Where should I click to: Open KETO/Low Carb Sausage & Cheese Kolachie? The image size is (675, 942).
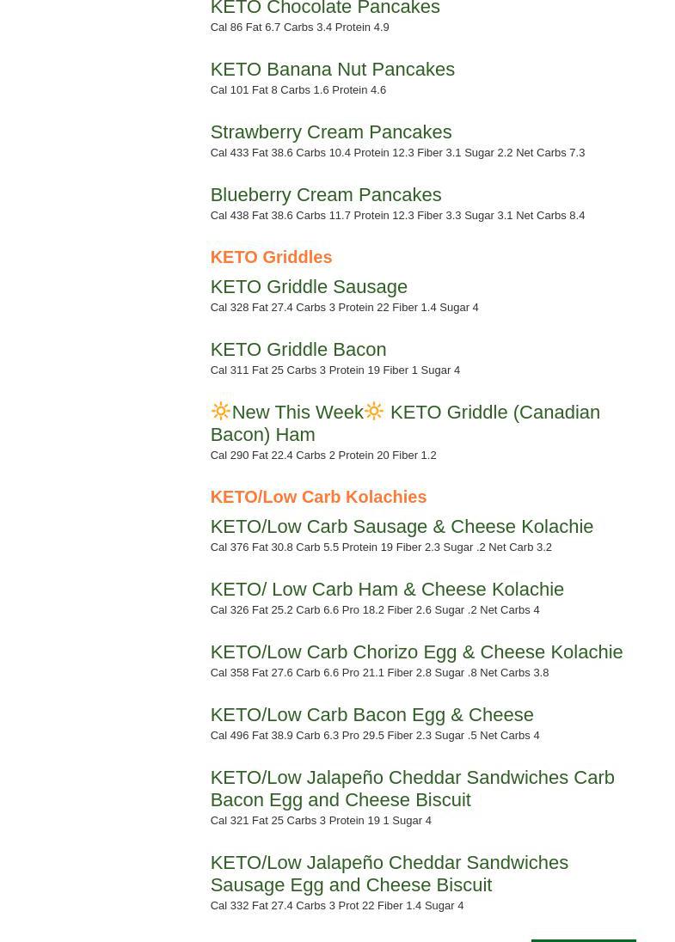click(402, 527)
